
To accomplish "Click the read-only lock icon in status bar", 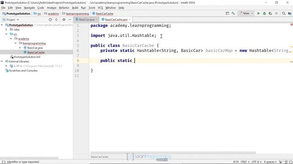I will [x=280, y=162].
